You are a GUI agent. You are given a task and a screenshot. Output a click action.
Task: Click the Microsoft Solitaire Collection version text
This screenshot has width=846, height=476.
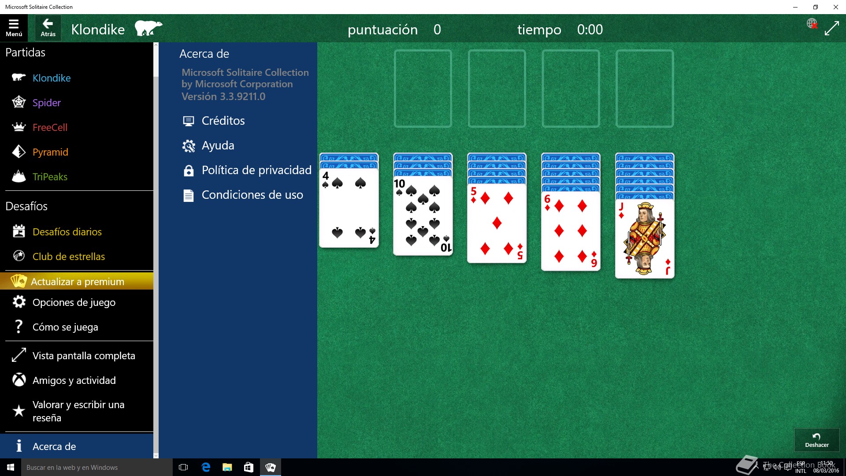pos(245,84)
